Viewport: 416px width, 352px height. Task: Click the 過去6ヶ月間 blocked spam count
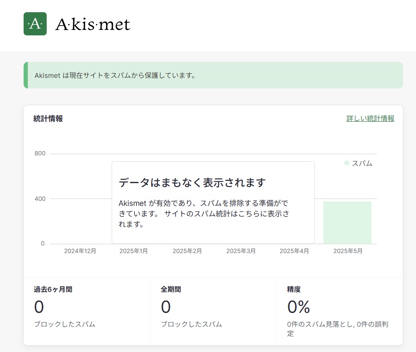coord(39,307)
